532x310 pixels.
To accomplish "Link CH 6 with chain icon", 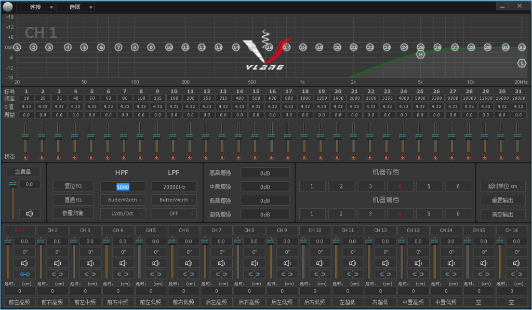I will coord(189,274).
